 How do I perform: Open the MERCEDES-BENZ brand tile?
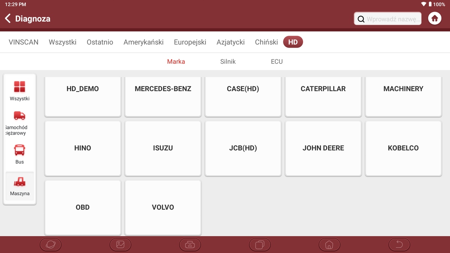163,97
